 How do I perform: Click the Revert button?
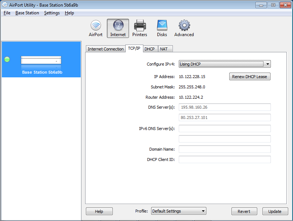pos(244,211)
